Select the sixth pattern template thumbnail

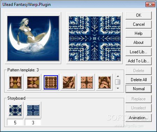point(104,82)
